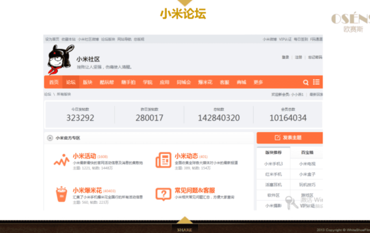Click the search magnifier icon in orange navbar
This screenshot has height=233, width=370.
306,82
